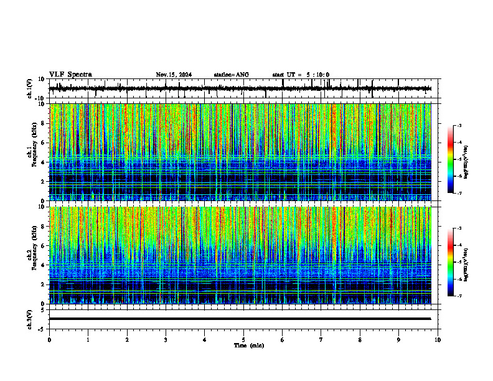Click the "2" kHz tick on ch.2 spectrogram
493x381 pixels.
coord(44,285)
